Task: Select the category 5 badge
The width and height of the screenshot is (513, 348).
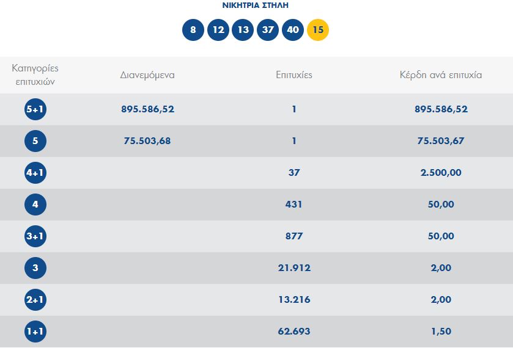Action: (35, 141)
